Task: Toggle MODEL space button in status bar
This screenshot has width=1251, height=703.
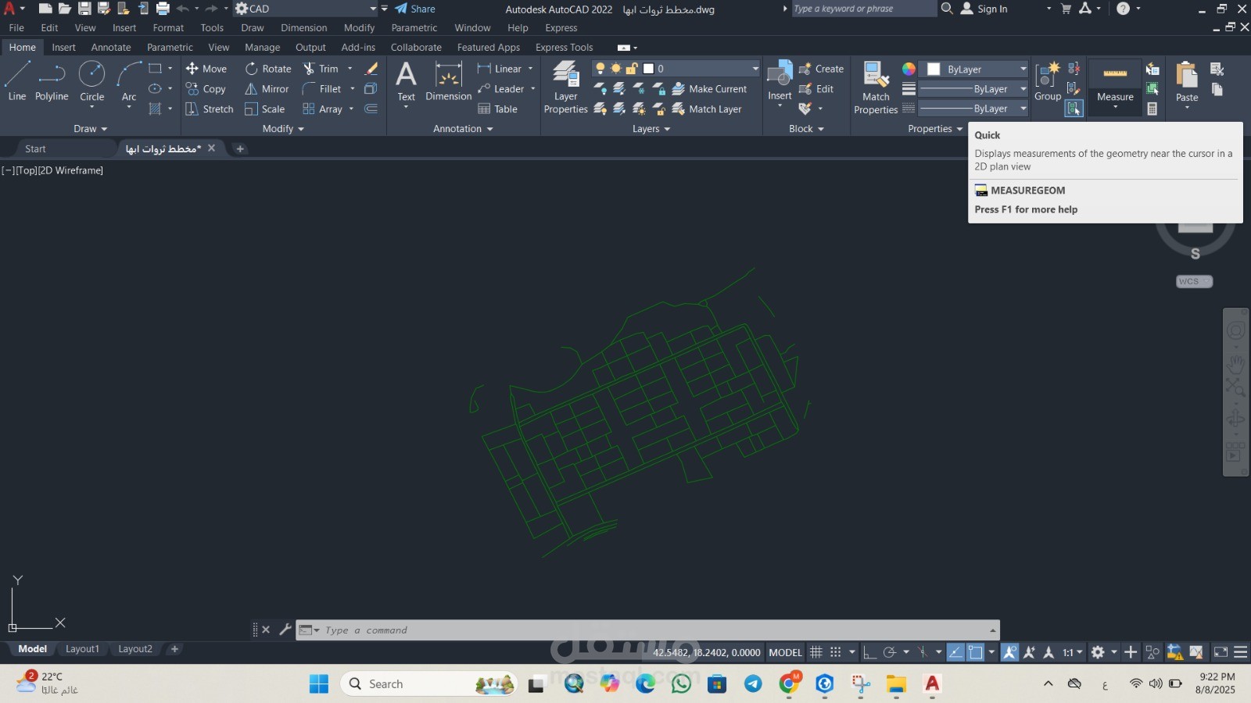Action: click(x=785, y=652)
